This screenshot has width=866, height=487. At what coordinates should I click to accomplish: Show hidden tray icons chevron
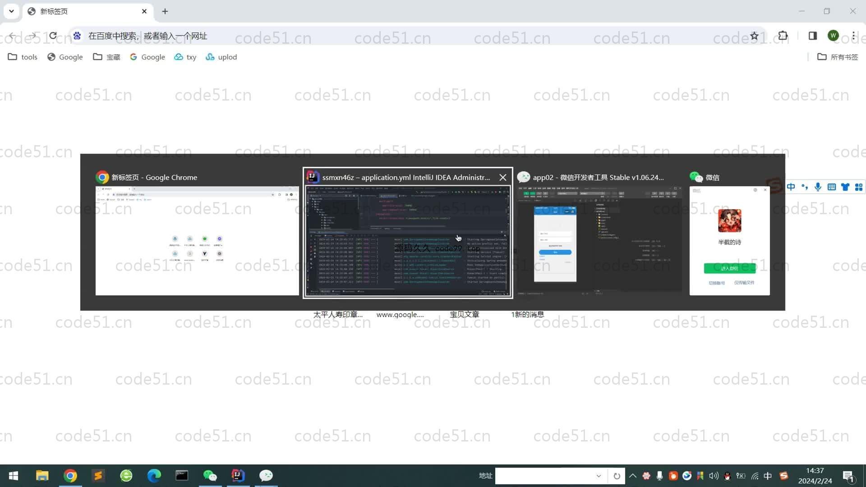(633, 476)
